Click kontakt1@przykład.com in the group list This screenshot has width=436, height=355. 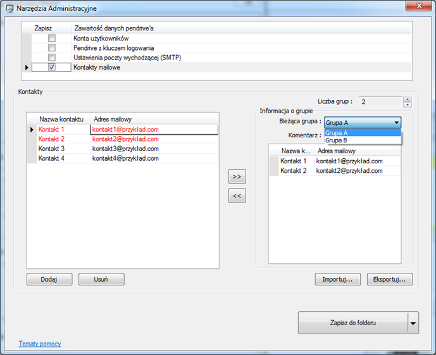[x=349, y=161]
